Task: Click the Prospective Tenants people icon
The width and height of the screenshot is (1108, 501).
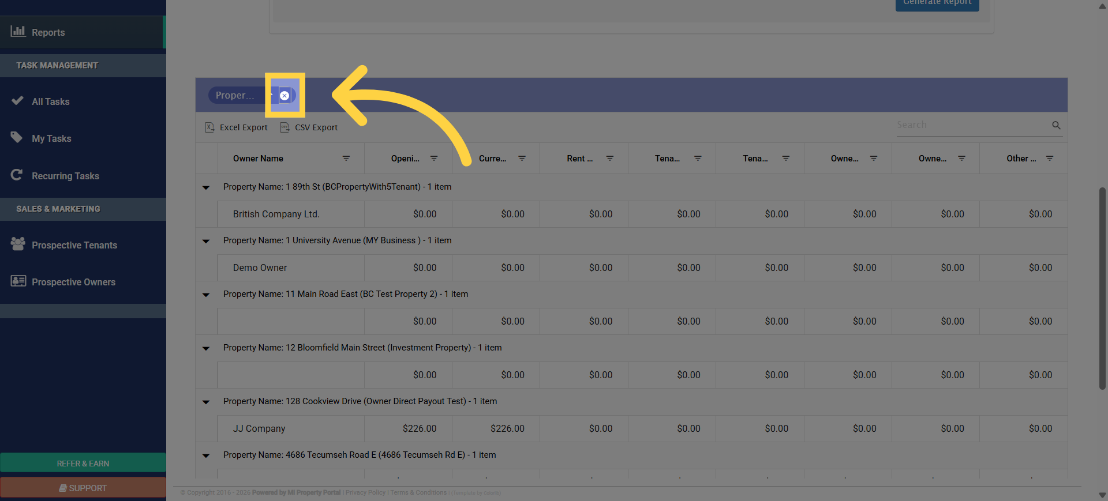Action: click(x=18, y=244)
